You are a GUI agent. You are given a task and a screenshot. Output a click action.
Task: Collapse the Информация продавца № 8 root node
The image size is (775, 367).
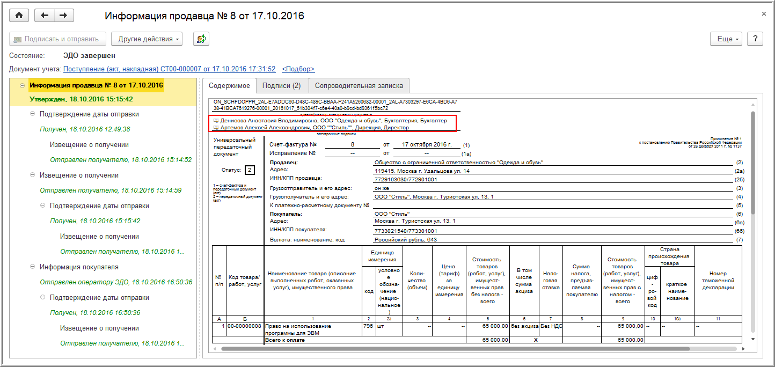click(22, 85)
